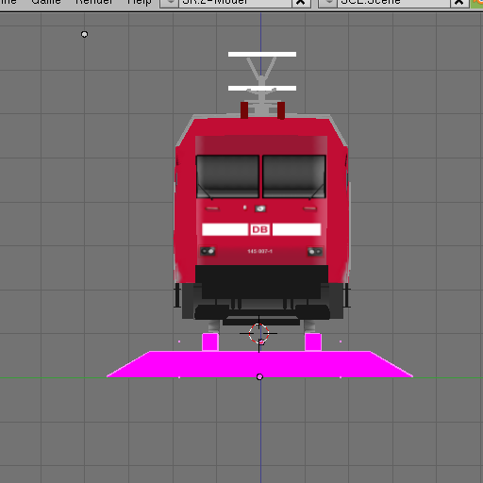Click the DB logo on the locomotive front

(x=260, y=229)
